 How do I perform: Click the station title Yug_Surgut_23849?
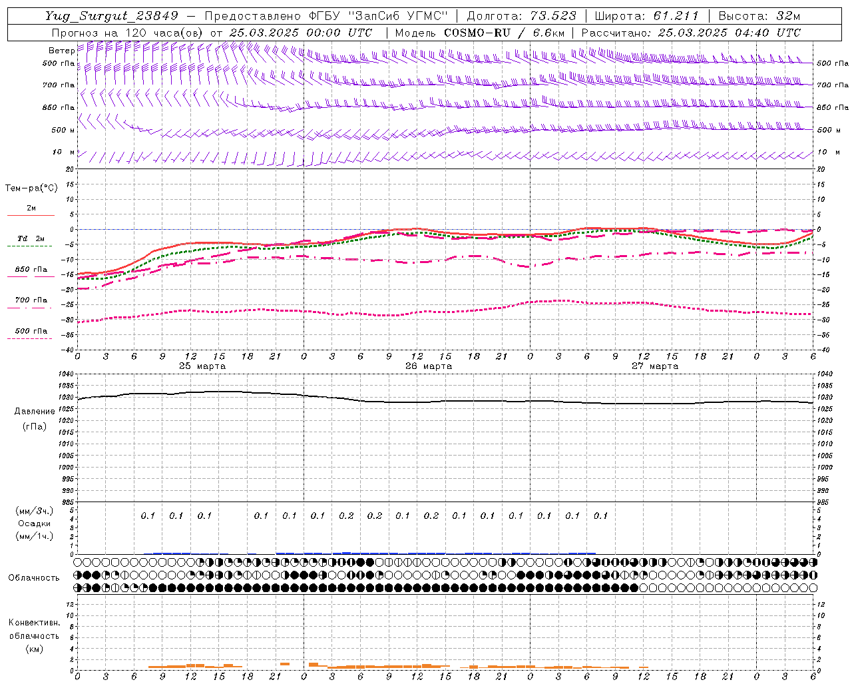point(112,16)
